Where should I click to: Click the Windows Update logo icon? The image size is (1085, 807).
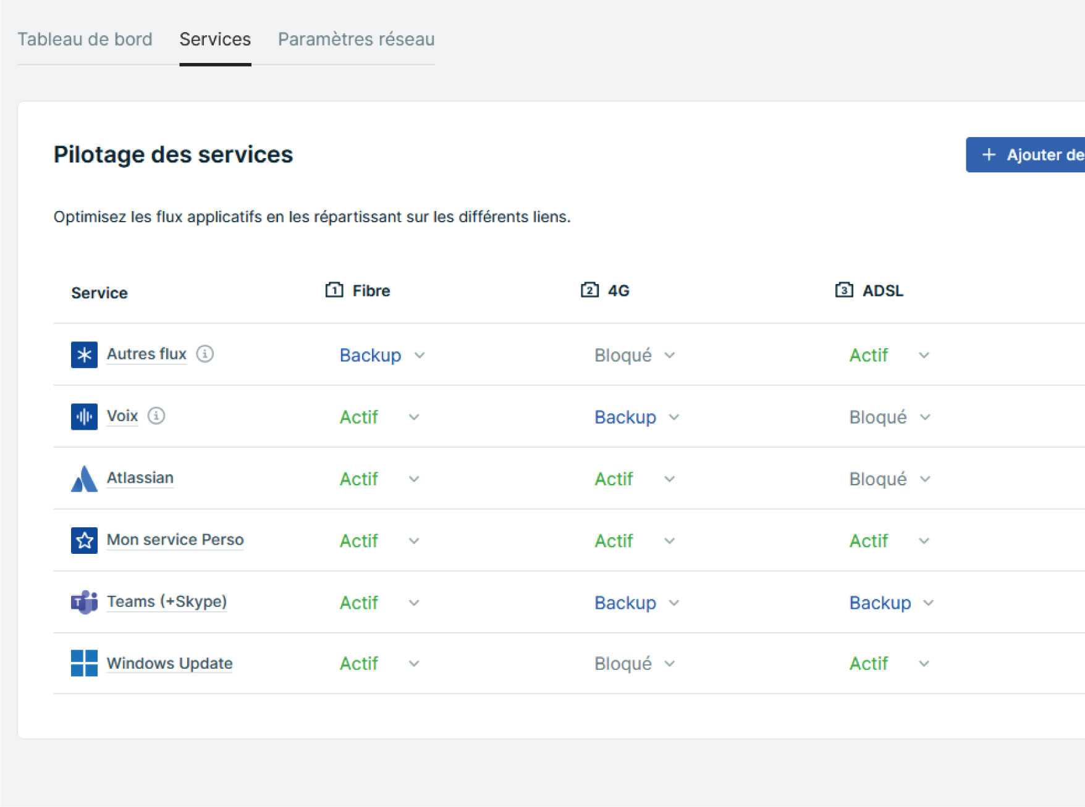click(84, 663)
